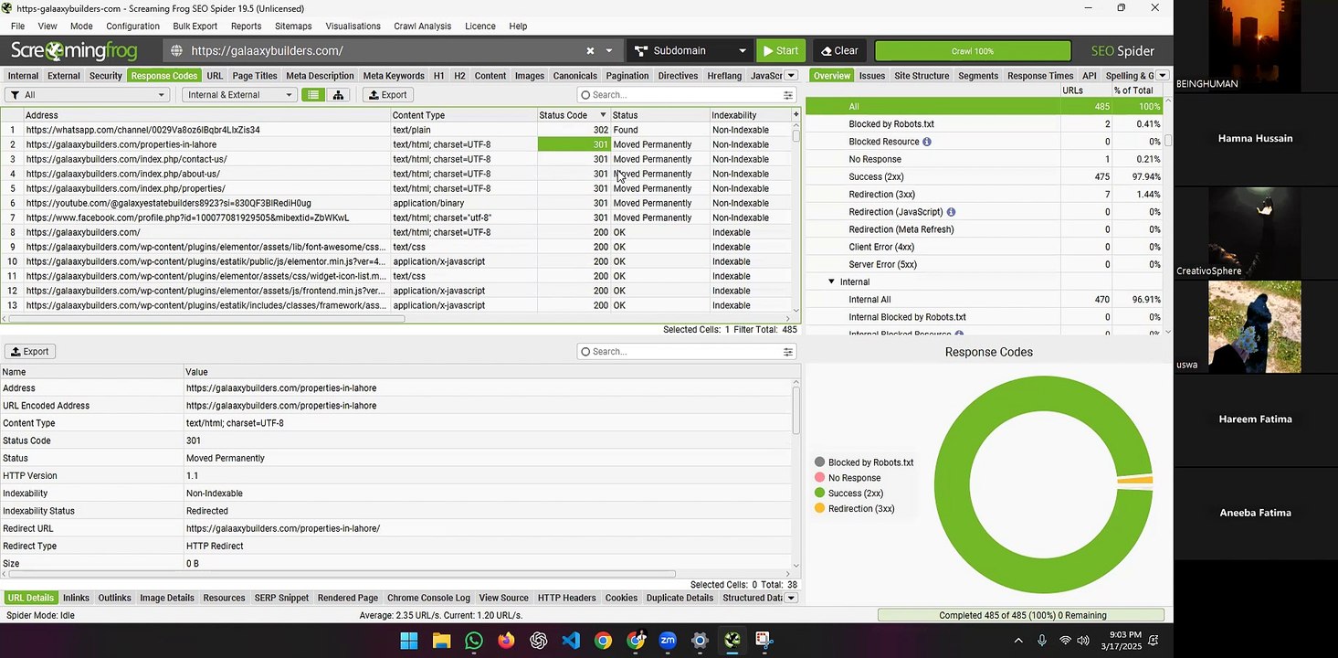The height and width of the screenshot is (658, 1338).
Task: Collapse the Internal tree section
Action: (831, 282)
